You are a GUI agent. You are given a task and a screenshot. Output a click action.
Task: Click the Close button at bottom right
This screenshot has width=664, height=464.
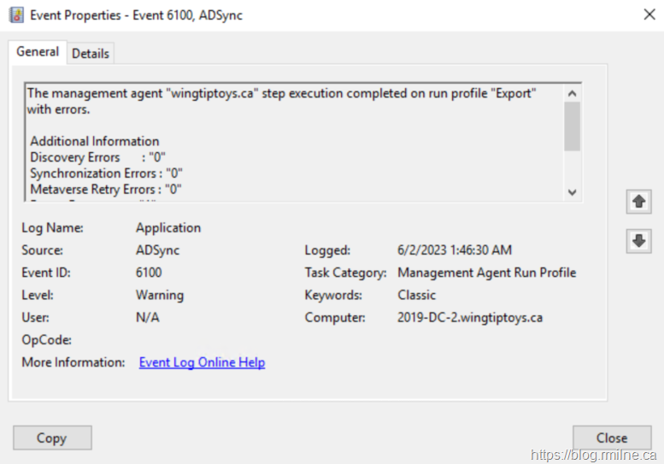click(x=611, y=438)
